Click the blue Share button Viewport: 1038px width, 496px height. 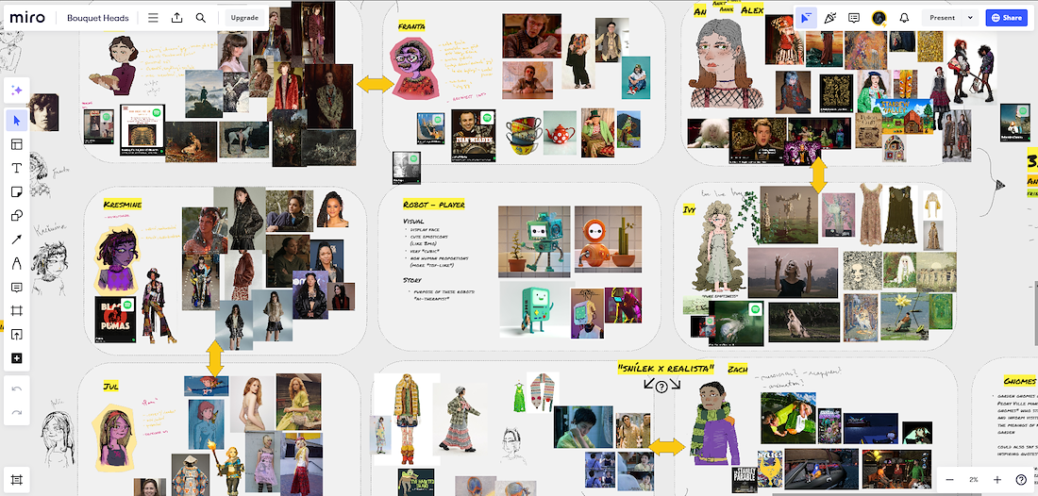[x=1006, y=18]
